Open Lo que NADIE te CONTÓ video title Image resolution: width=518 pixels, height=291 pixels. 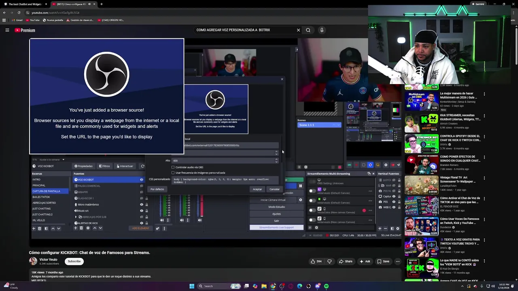(460, 262)
